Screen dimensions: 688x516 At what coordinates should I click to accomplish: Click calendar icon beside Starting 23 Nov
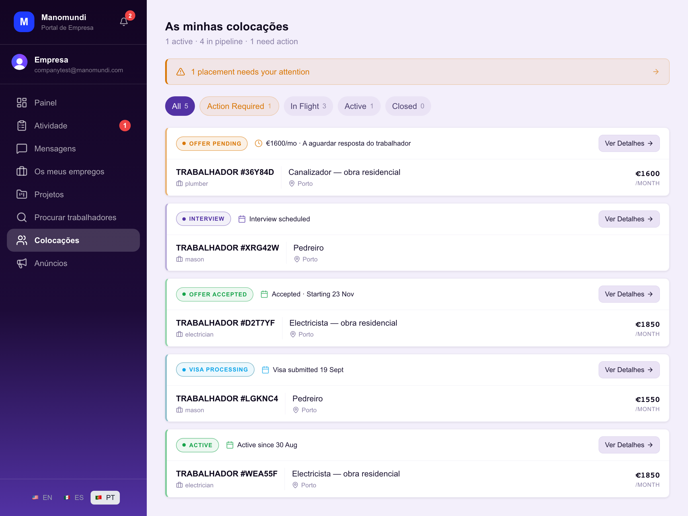264,294
